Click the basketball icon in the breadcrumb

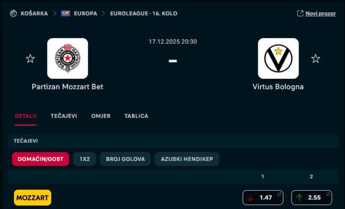tap(13, 13)
